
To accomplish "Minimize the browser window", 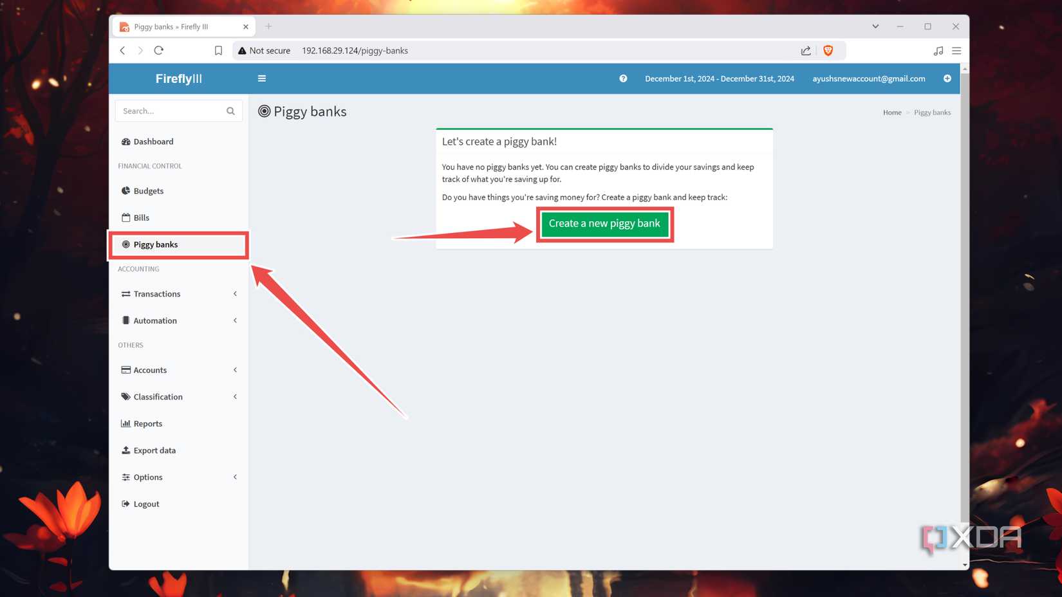I will [900, 26].
